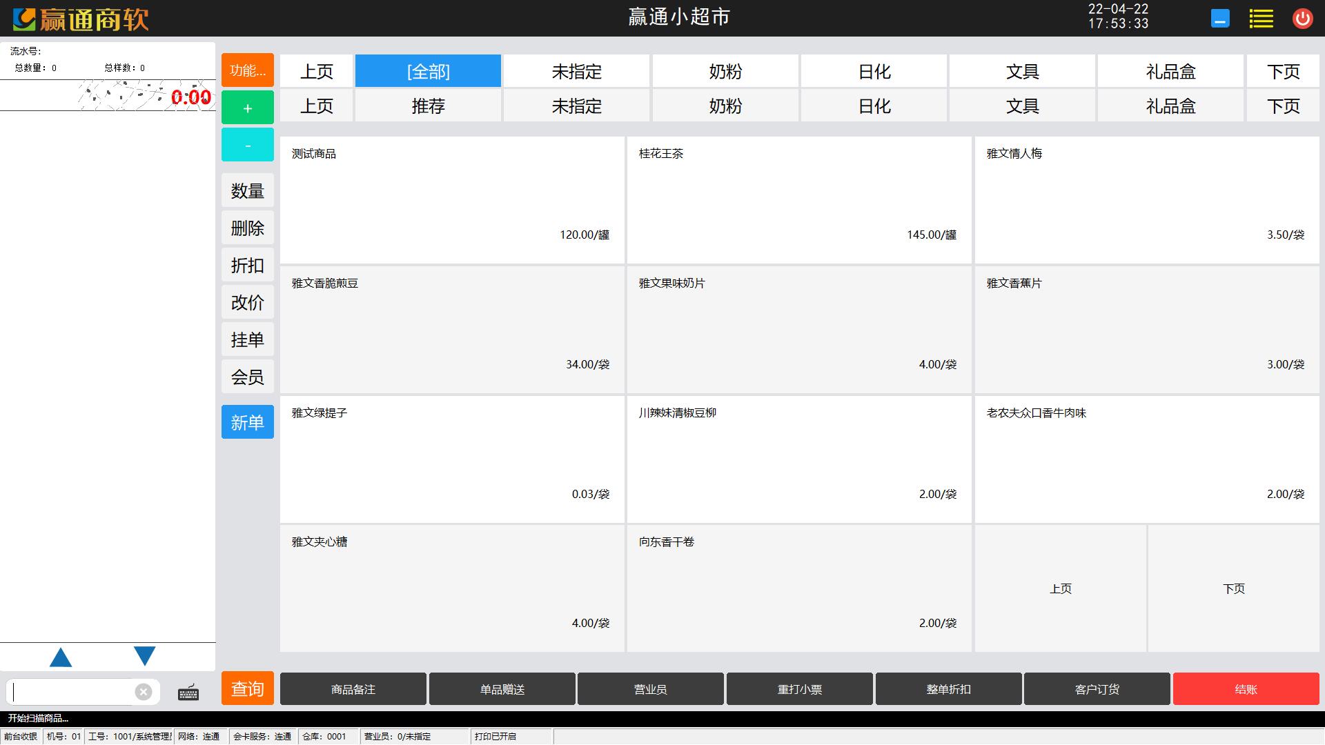The image size is (1325, 745).
Task: Go to previous page in second category row
Action: click(x=317, y=106)
